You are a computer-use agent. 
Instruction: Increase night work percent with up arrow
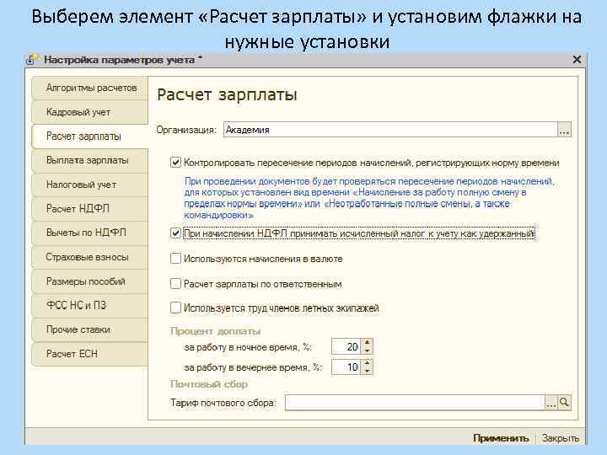tap(367, 342)
